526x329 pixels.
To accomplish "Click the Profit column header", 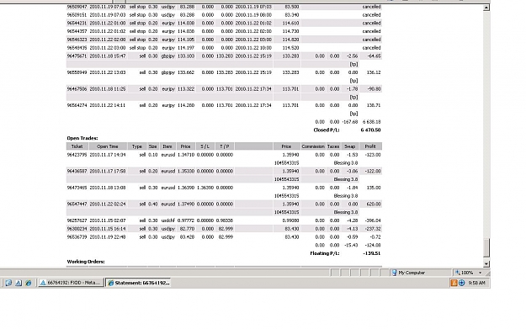I will pos(370,146).
